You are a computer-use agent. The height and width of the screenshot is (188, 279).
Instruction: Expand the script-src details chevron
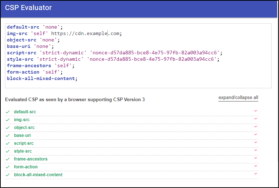point(256,142)
